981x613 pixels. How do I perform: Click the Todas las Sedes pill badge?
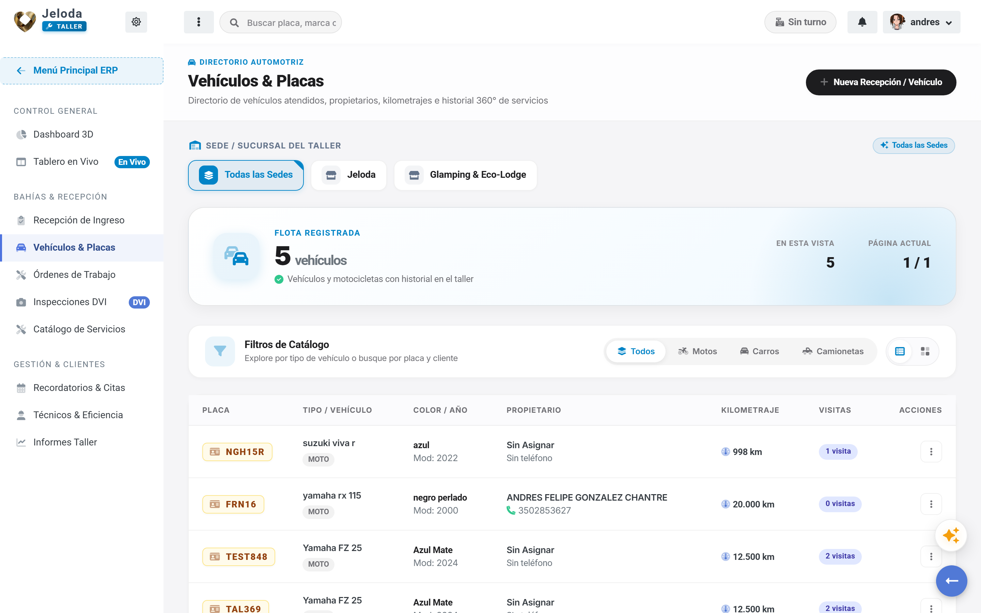pos(913,145)
